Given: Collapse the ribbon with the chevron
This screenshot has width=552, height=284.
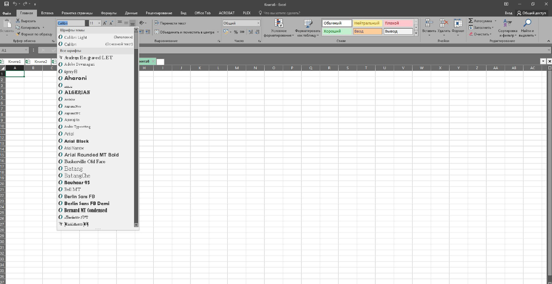Looking at the screenshot, I should [548, 41].
